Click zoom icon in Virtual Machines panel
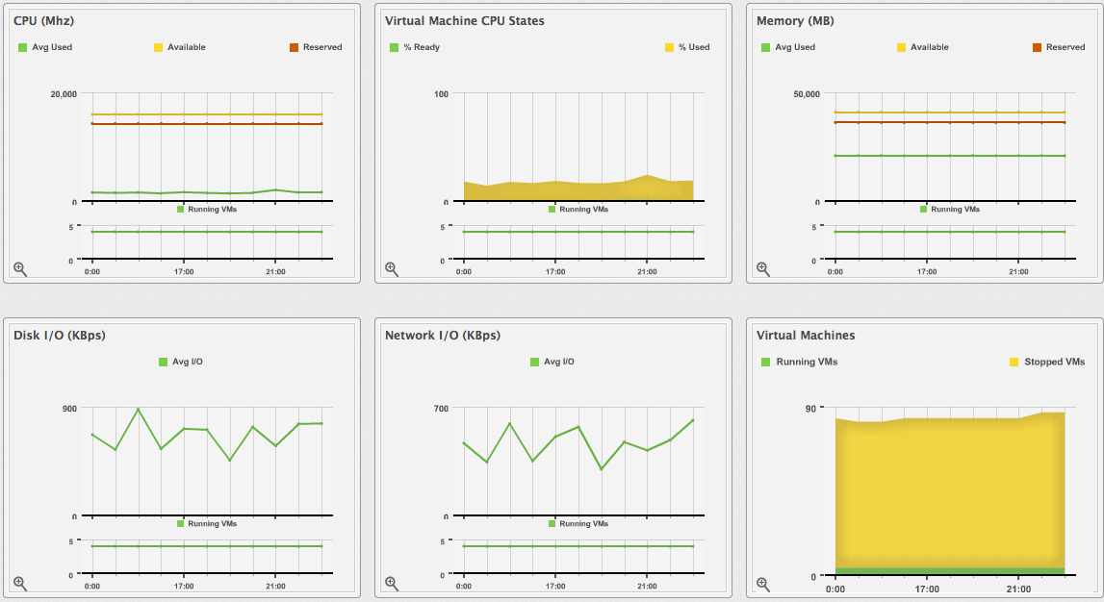The height and width of the screenshot is (602, 1104). click(763, 584)
